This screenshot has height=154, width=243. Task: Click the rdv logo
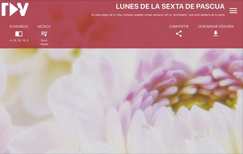[x=15, y=9]
